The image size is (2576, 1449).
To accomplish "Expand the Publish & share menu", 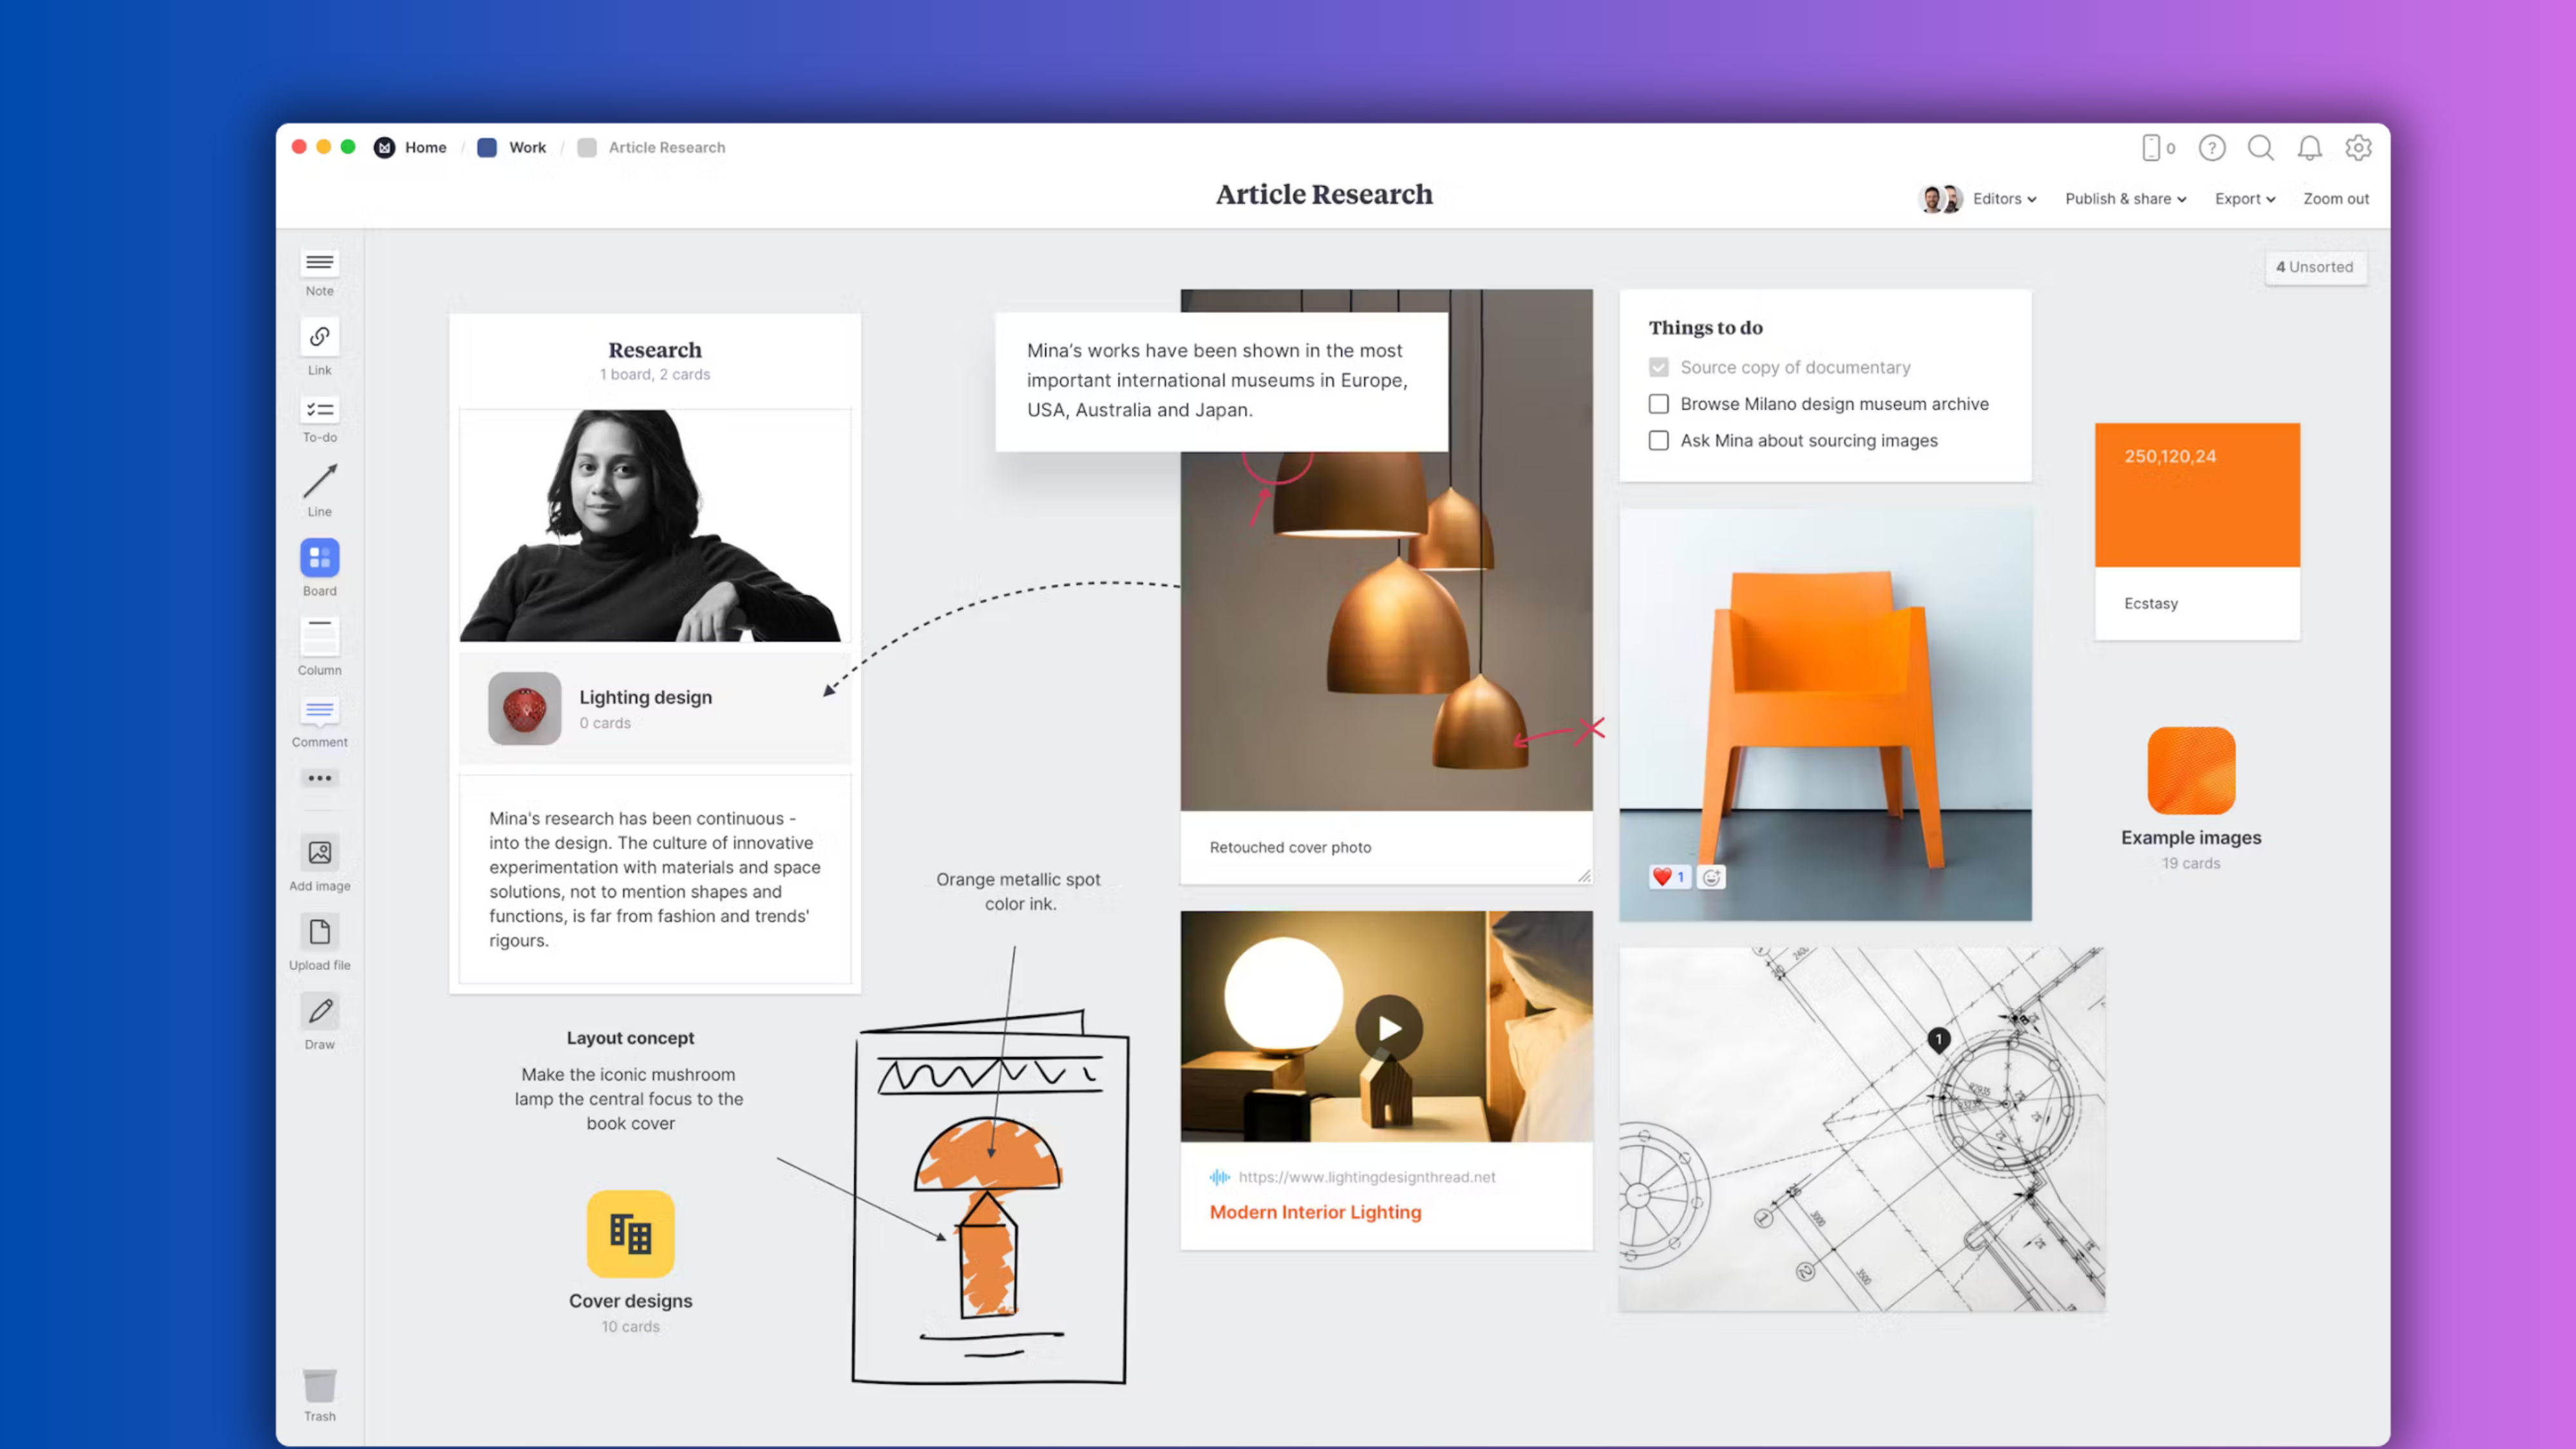I will click(2125, 198).
